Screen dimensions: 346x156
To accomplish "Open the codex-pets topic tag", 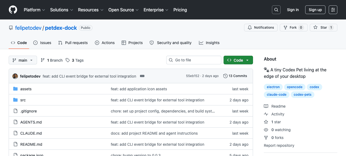I will pyautogui.click(x=302, y=95).
